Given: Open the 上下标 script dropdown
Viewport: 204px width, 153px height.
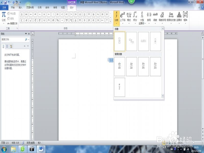Looking at the screenshot, I should click(123, 18).
